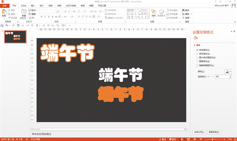
Task: Click the Reset Background (重置背景) button
Action: (x=214, y=132)
